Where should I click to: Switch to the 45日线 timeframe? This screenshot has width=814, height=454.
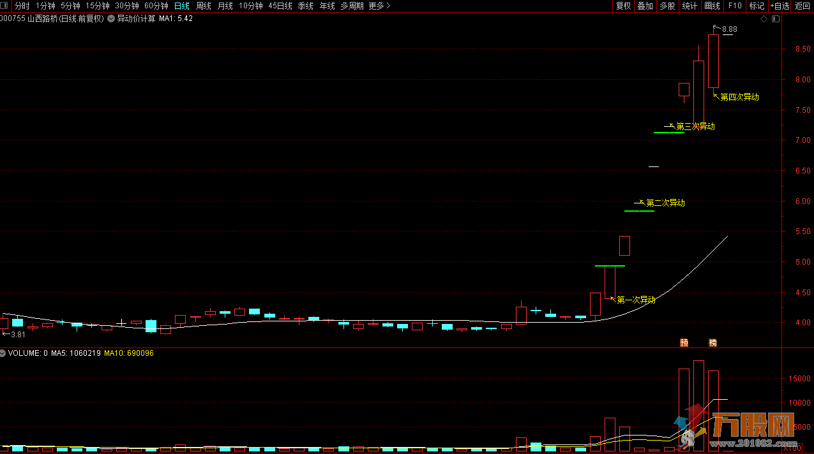[x=280, y=6]
